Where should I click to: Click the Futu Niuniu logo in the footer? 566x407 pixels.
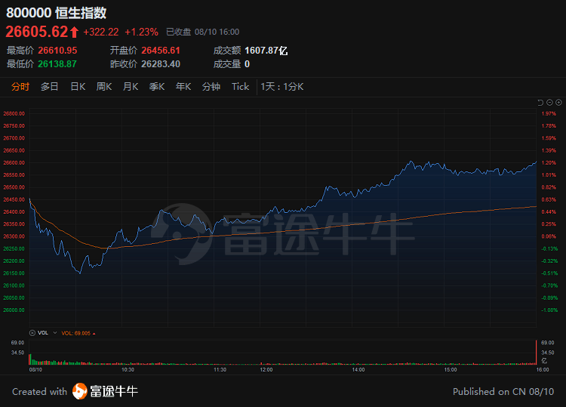(105, 391)
